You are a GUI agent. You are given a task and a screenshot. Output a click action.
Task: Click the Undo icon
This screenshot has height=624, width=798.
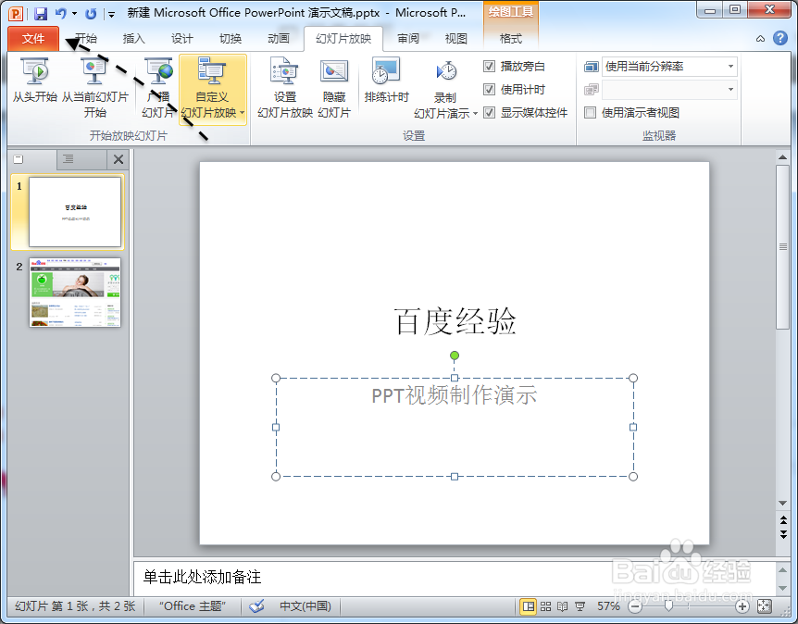[60, 13]
